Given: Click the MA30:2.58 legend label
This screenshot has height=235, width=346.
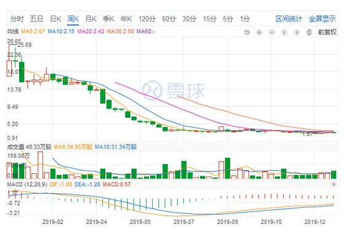Looking at the screenshot, I should pyautogui.click(x=121, y=31).
